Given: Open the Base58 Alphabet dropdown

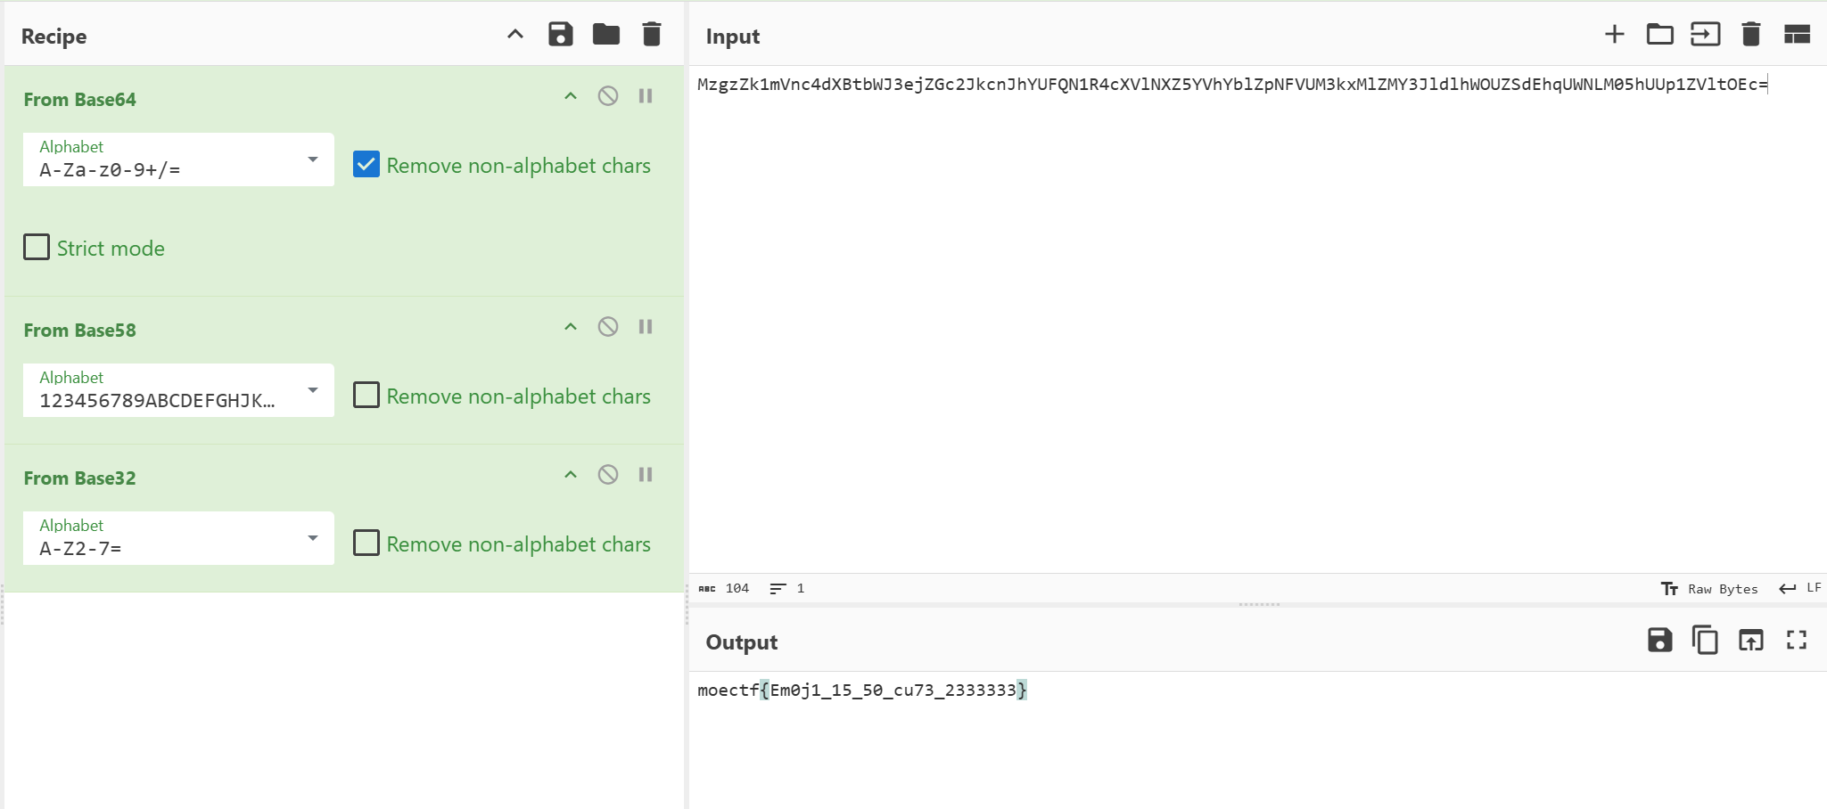Looking at the screenshot, I should click(178, 390).
